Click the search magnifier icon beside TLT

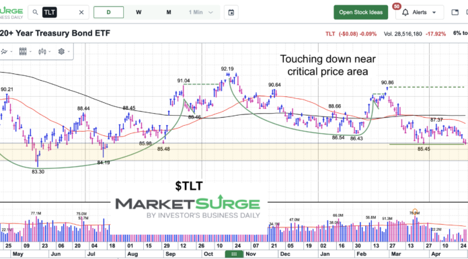pos(36,12)
